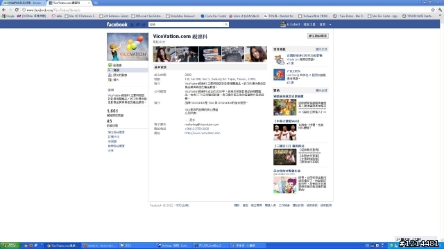Click the Windows Start button

10,246
